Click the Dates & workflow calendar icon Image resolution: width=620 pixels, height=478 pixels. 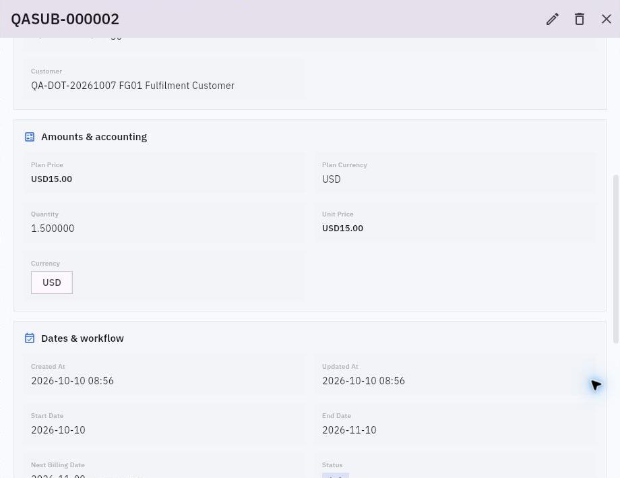click(30, 338)
